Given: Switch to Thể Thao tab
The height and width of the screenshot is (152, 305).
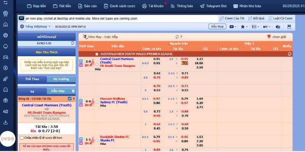Looking at the screenshot, I should 32,79.
